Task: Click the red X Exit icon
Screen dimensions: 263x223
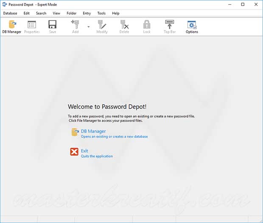Action: [x=74, y=152]
